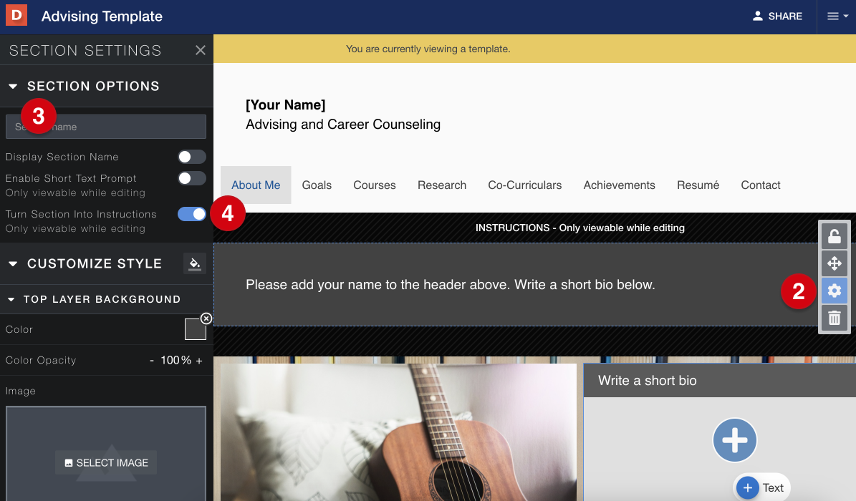Click the move section arrows icon
Viewport: 856px width, 501px height.
point(835,263)
